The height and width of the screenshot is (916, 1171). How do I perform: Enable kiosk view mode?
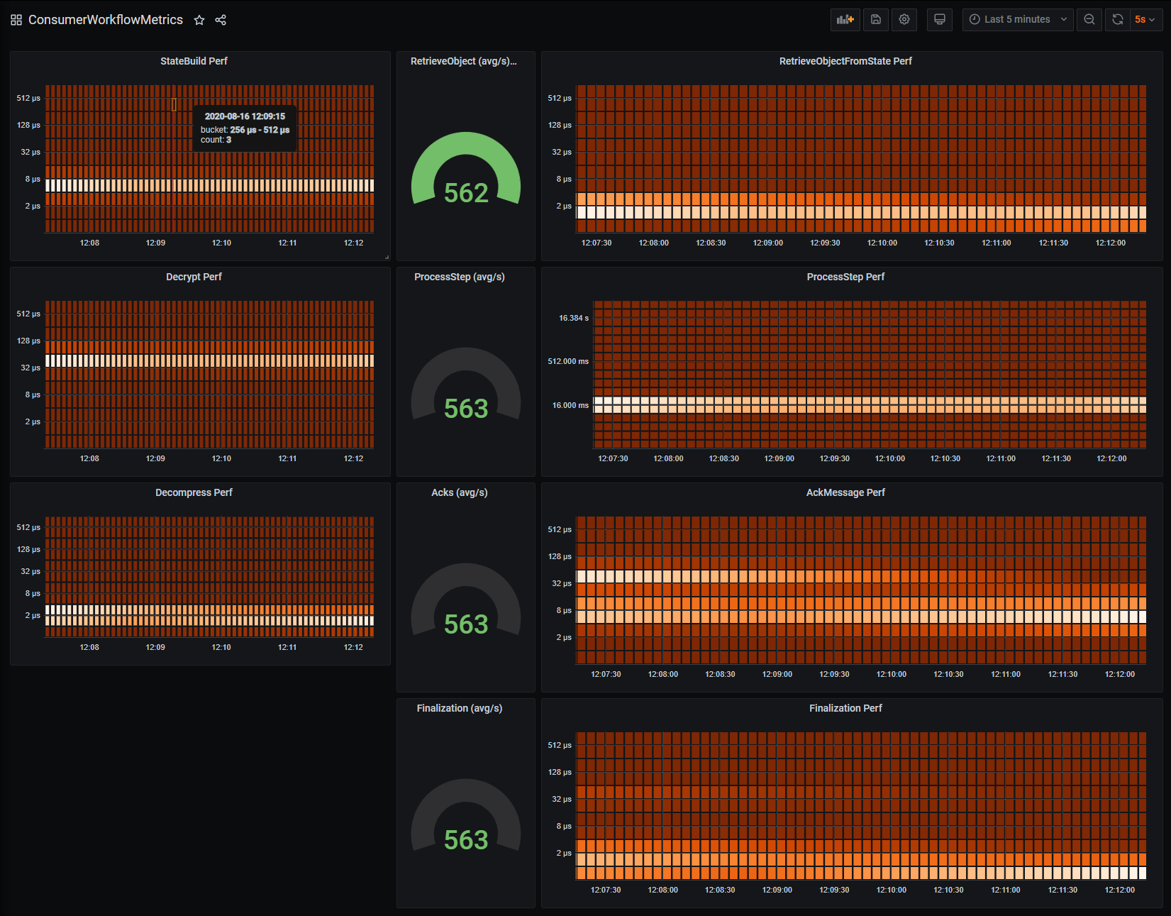(x=939, y=19)
